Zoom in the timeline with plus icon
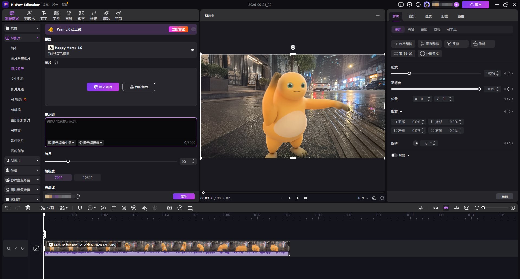The width and height of the screenshot is (520, 279). 513,208
